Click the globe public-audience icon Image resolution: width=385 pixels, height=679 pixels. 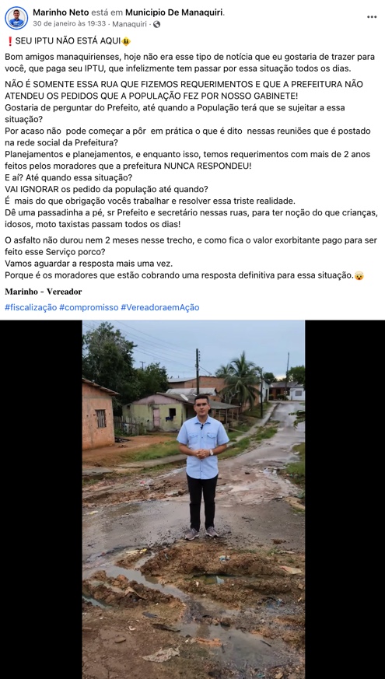tap(156, 25)
